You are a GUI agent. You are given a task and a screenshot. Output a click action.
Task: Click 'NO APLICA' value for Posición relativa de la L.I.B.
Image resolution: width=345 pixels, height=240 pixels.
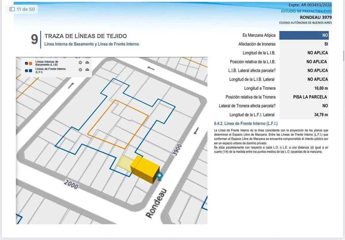tap(317, 62)
